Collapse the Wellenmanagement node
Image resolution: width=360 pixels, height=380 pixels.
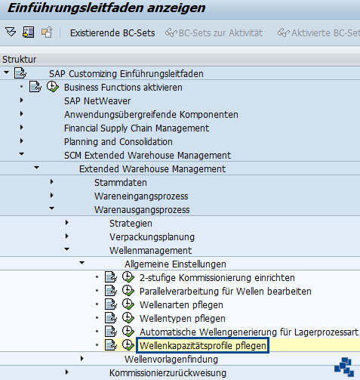point(67,249)
